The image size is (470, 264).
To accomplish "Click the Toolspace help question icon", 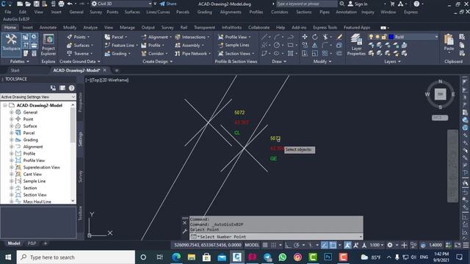I will pos(71,88).
